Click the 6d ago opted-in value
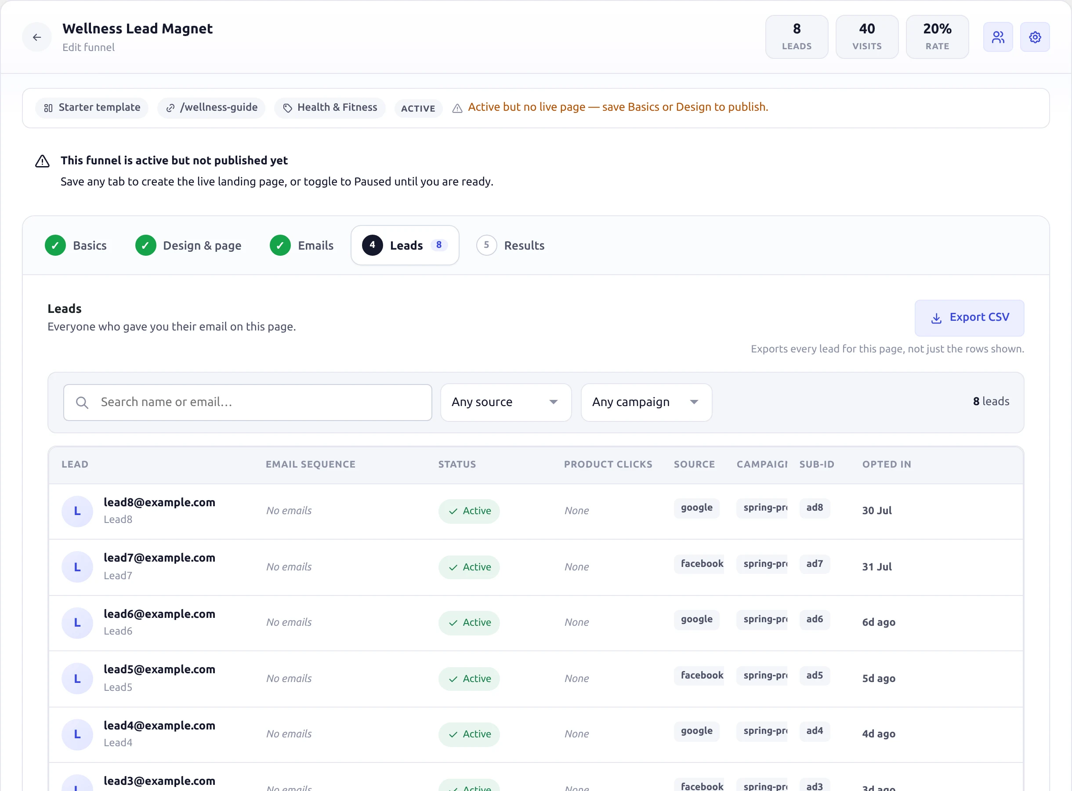 (x=879, y=622)
